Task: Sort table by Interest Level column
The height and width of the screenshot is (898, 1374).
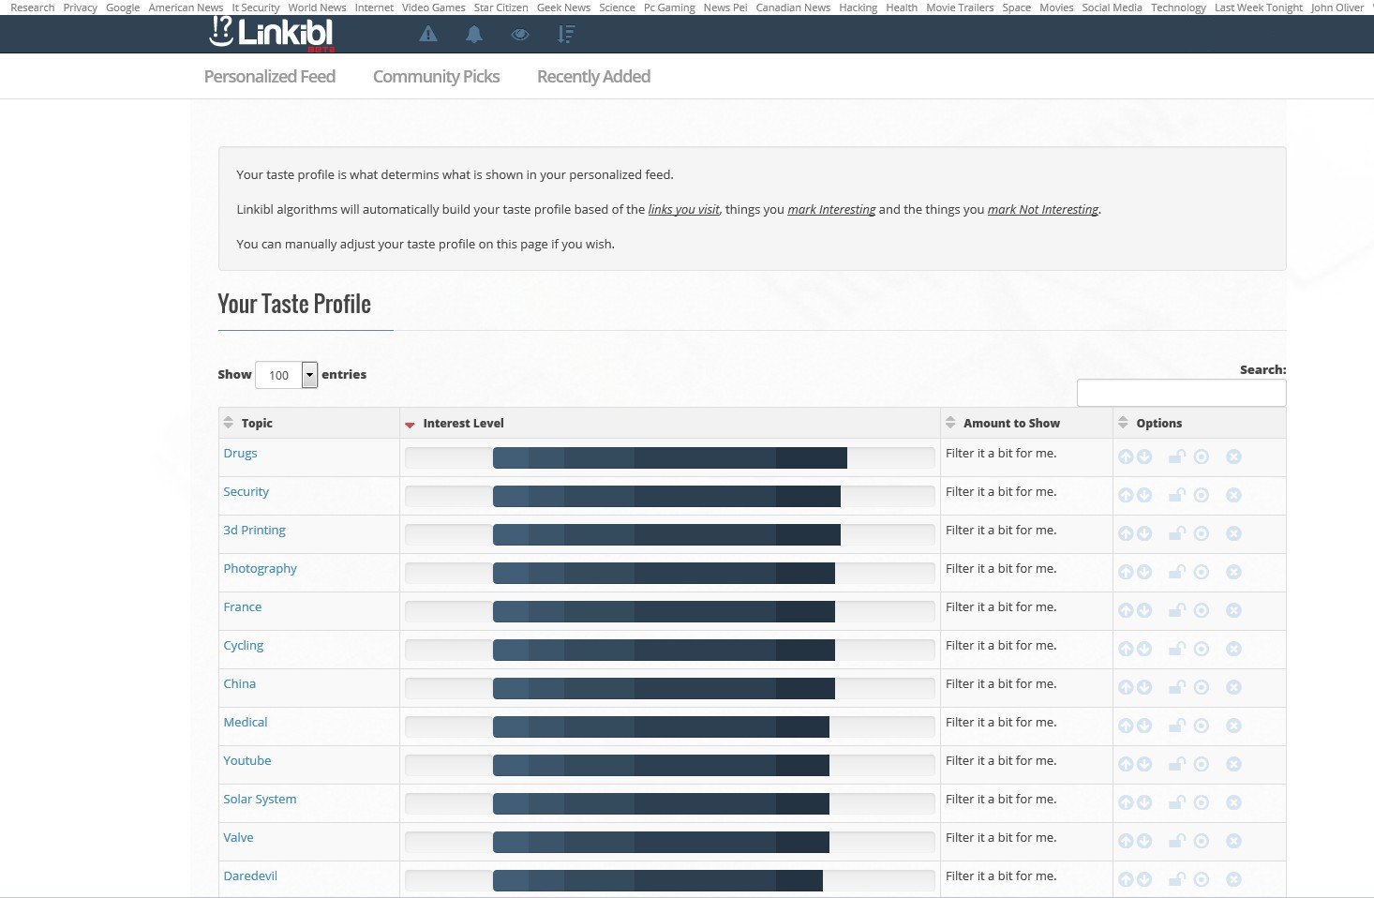Action: (670, 423)
